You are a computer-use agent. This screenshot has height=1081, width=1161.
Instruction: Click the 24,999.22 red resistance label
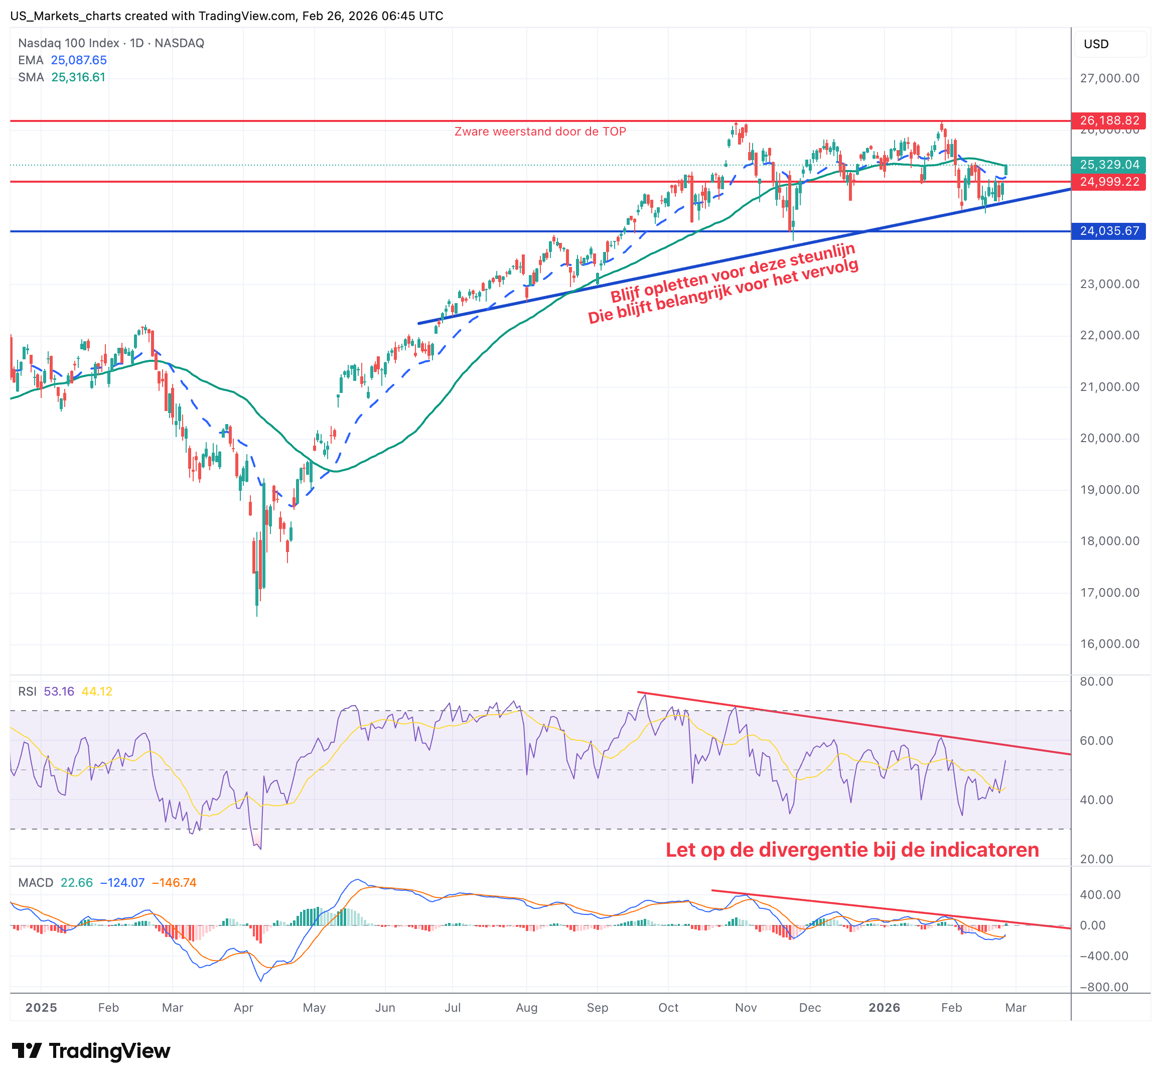[x=1109, y=182]
